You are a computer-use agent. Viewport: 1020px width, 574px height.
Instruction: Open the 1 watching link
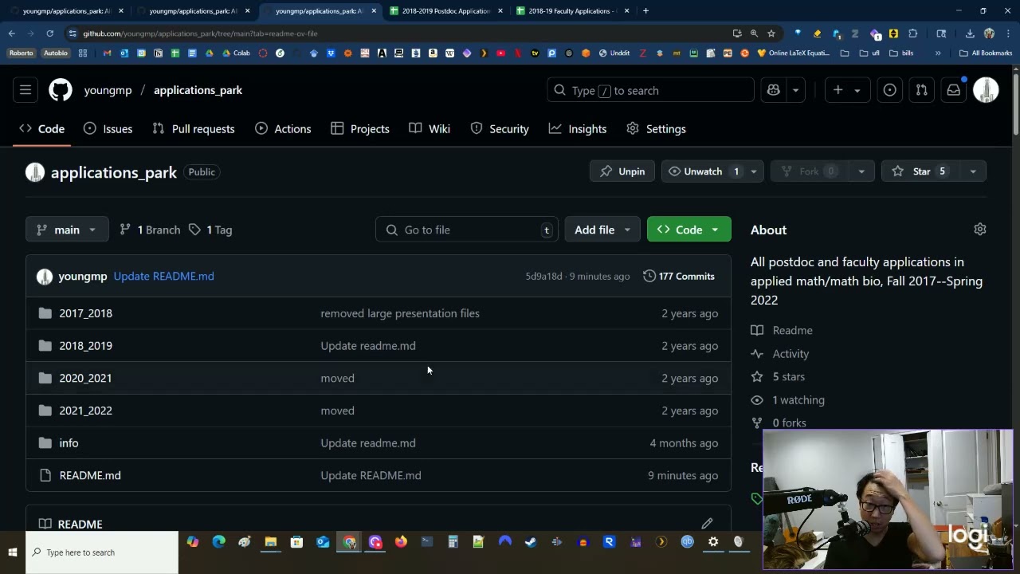coord(798,400)
